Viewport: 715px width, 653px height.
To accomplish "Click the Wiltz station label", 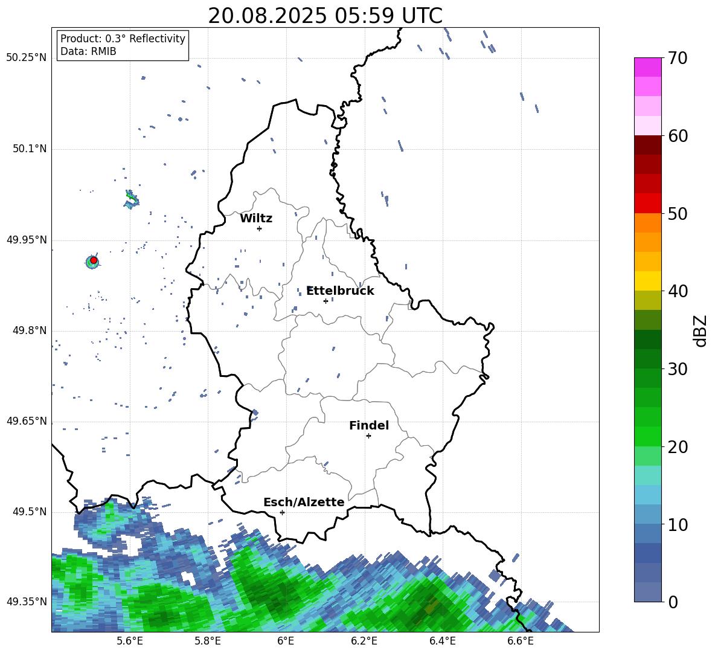I will click(x=256, y=219).
